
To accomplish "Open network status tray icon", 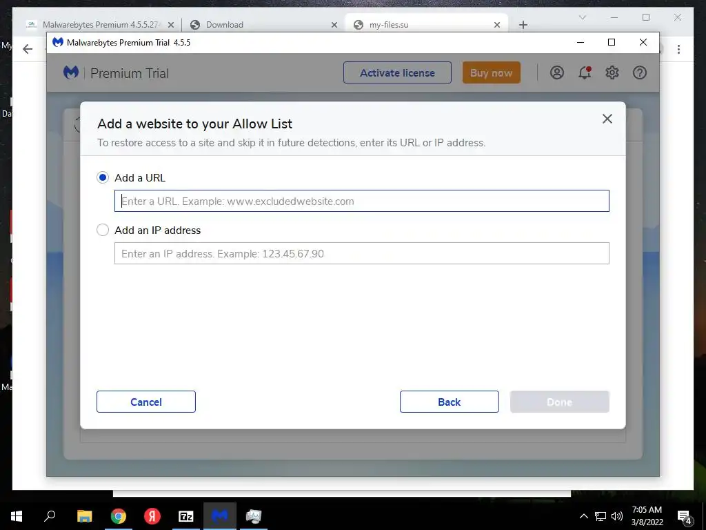I will click(601, 516).
